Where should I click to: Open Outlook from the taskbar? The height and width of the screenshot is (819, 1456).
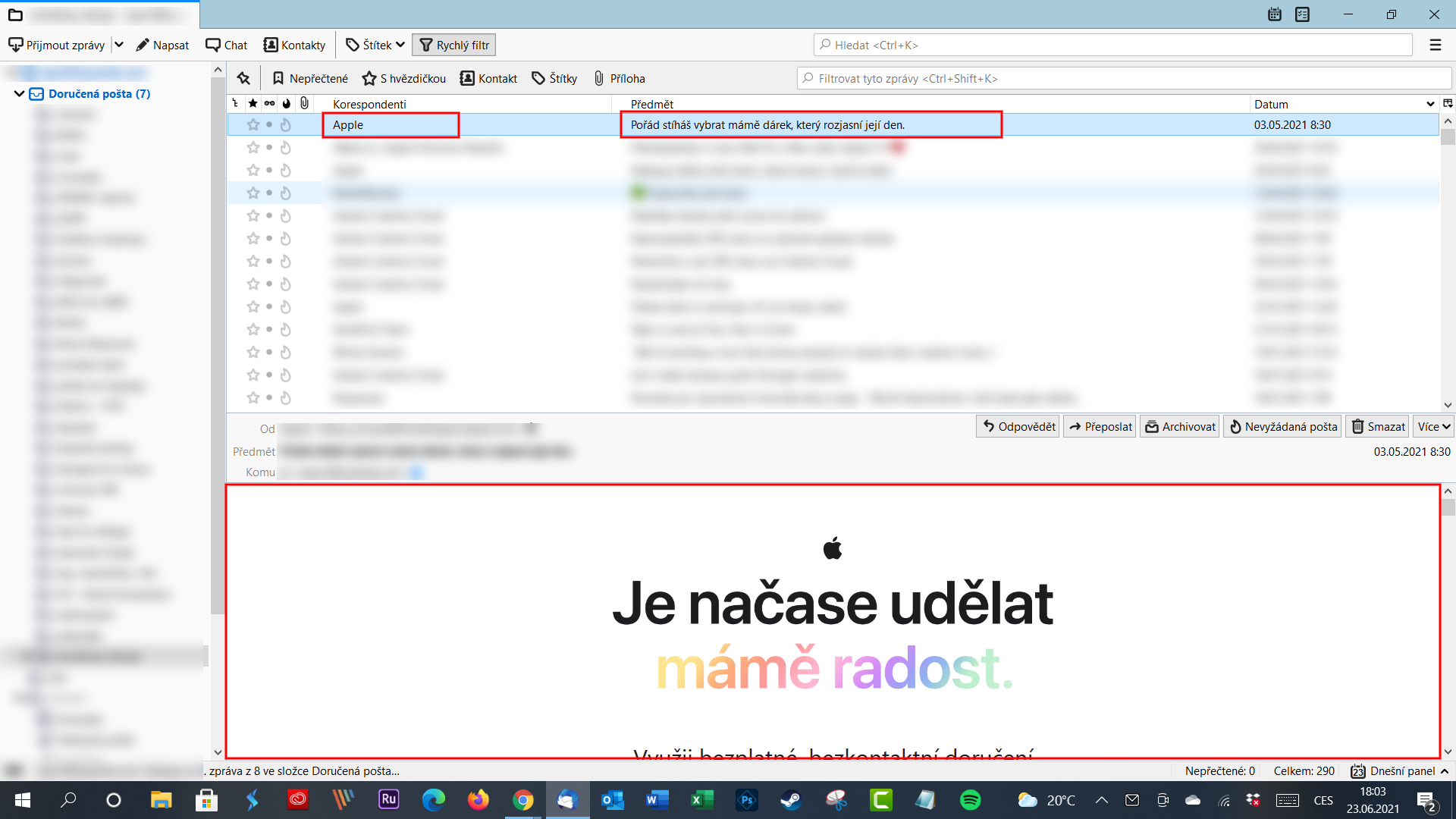click(x=612, y=800)
